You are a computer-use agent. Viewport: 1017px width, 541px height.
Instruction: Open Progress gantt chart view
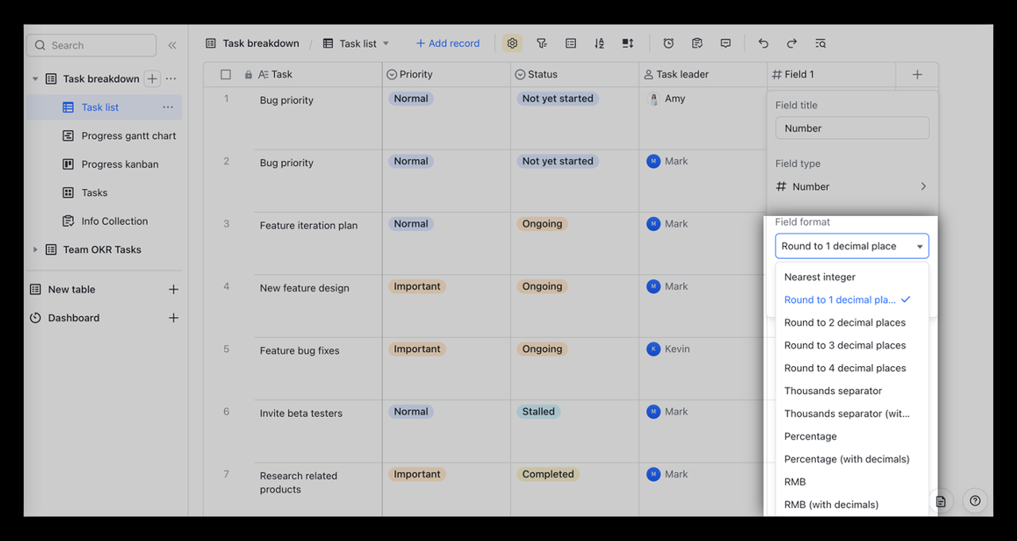(129, 136)
